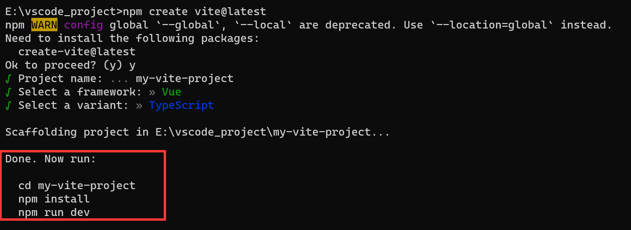Click the 'npm create vite@latest' command

pyautogui.click(x=195, y=12)
